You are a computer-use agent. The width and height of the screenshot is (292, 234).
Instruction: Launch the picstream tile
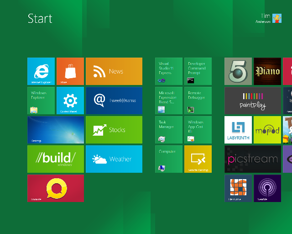253,159
